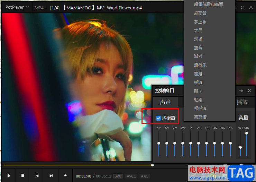Click the 12K equalizer slider
256x182 pixels.
click(214, 143)
